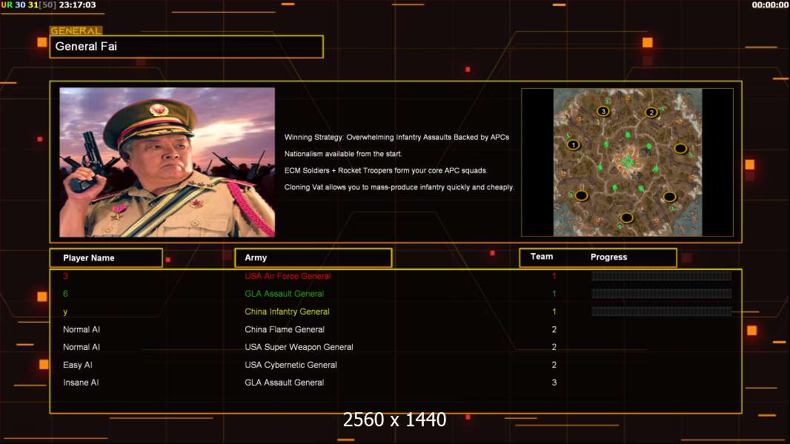
Task: Click "Nationalism available from the start" line
Action: point(343,153)
